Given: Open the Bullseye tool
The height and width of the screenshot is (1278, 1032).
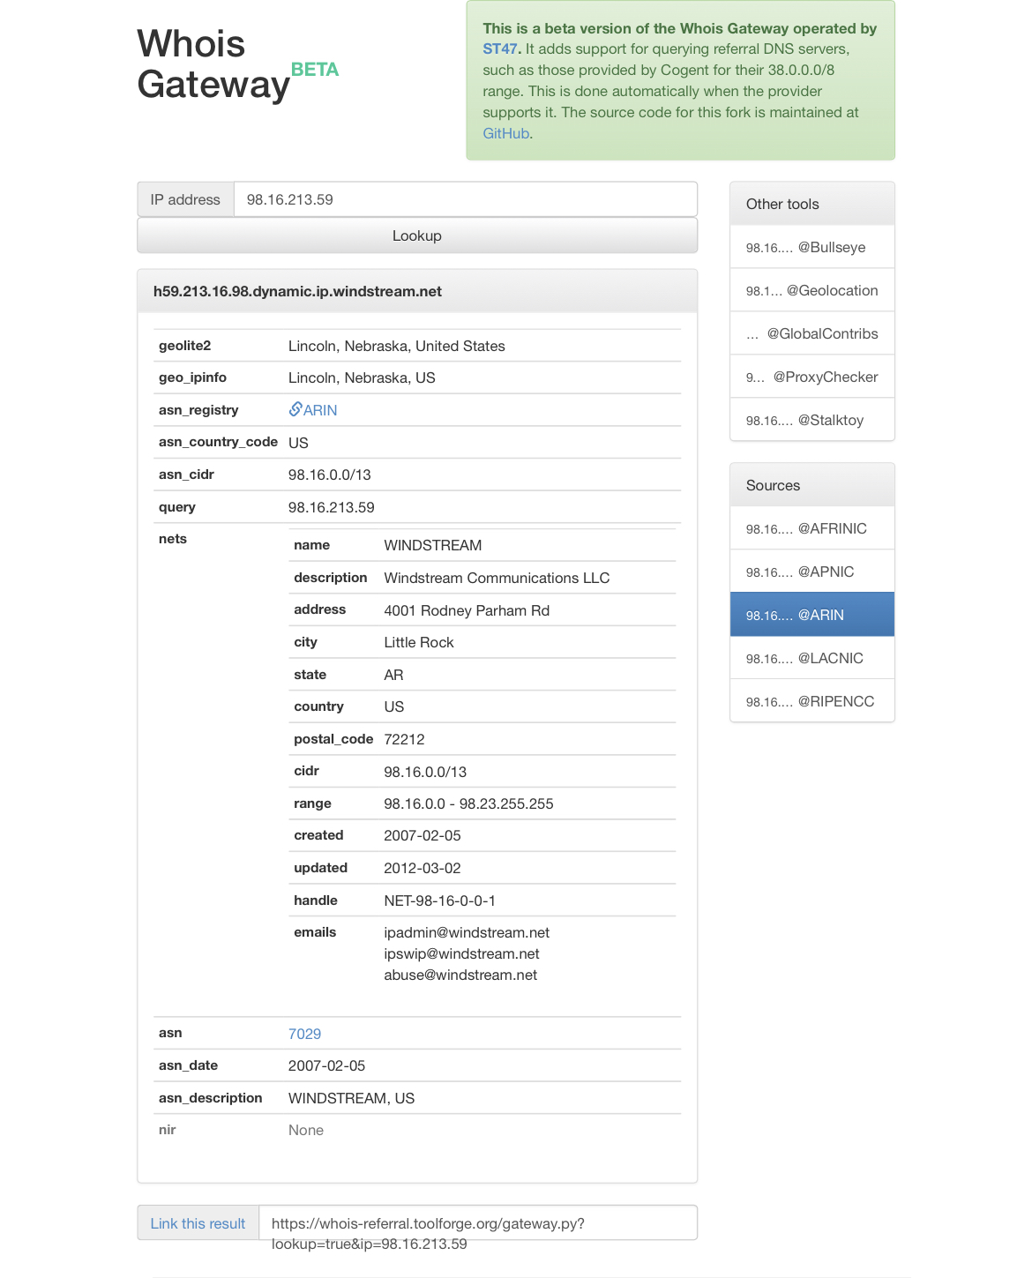Looking at the screenshot, I should click(x=812, y=247).
